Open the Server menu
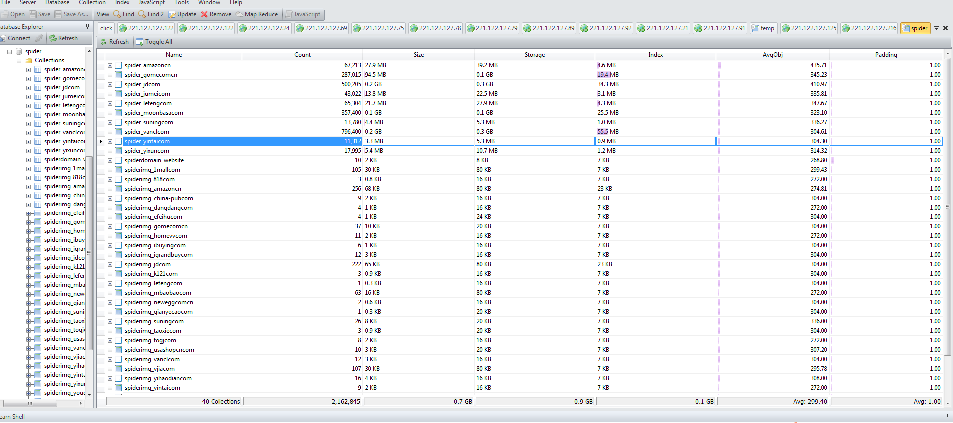Screen dimensions: 953x423 click(28, 2)
